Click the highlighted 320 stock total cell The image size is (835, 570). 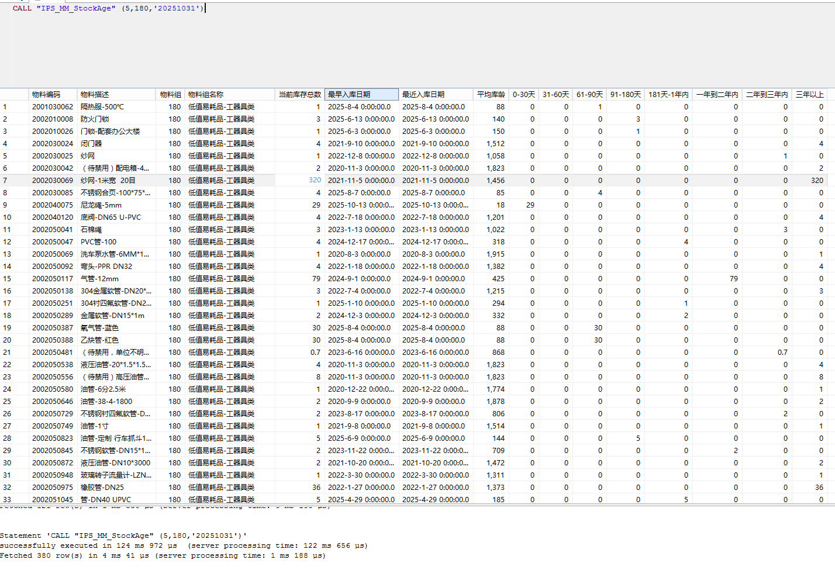pos(315,180)
